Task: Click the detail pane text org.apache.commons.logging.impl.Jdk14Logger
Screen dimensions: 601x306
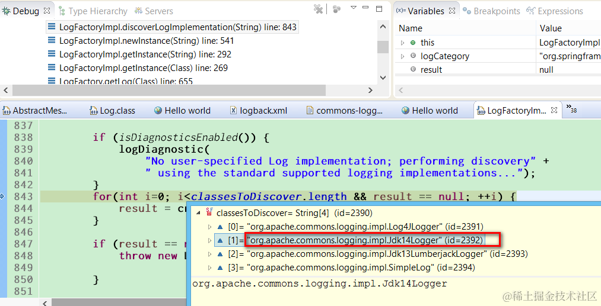Action: (x=320, y=284)
